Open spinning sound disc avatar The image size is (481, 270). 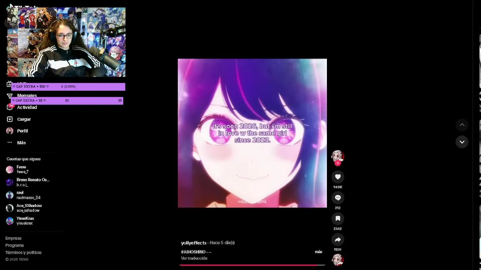[338, 259]
